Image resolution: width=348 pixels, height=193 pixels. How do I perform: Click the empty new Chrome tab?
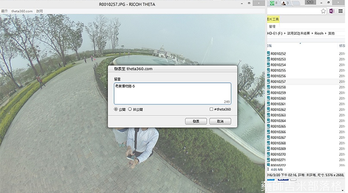click(296, 3)
